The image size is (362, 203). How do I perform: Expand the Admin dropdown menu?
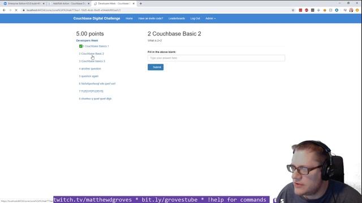[x=210, y=19]
